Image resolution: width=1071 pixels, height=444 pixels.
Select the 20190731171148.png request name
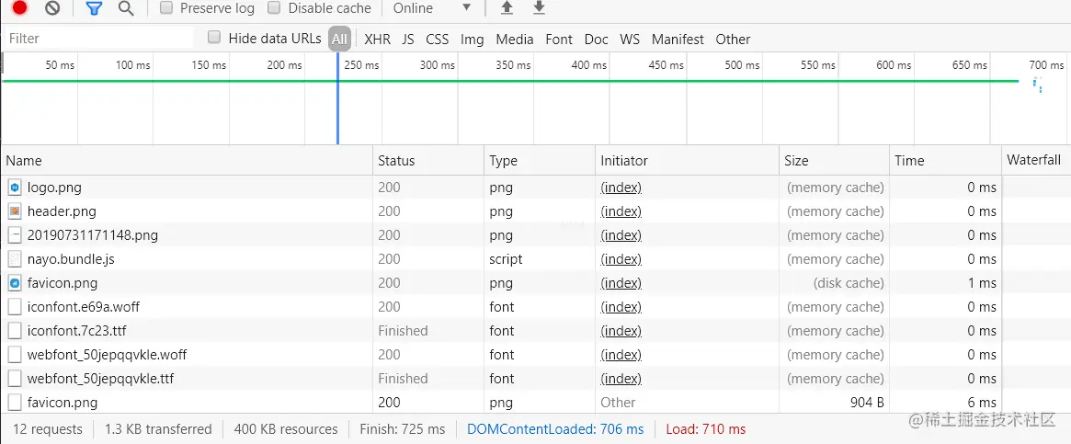(93, 235)
